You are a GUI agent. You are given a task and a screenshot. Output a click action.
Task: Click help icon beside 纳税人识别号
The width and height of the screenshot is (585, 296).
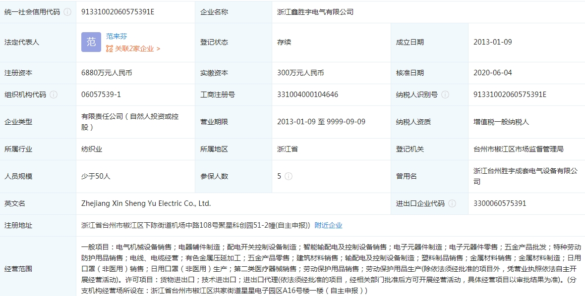point(445,95)
